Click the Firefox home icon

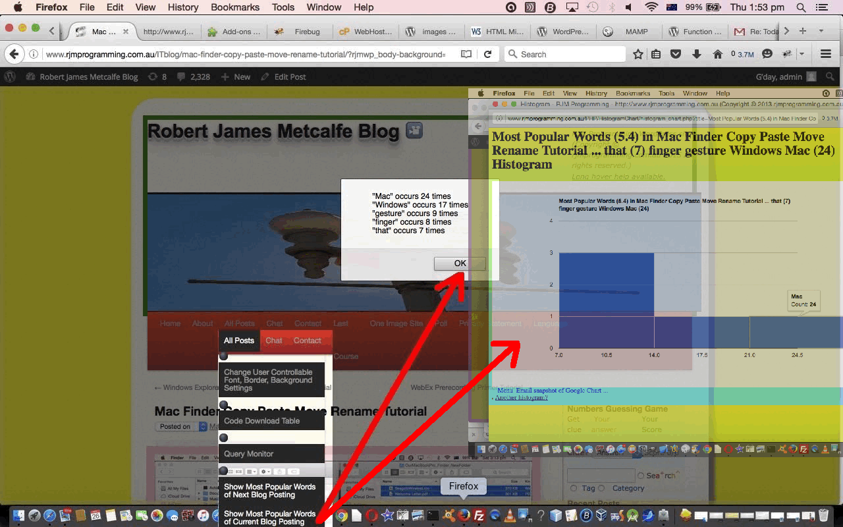pos(718,54)
